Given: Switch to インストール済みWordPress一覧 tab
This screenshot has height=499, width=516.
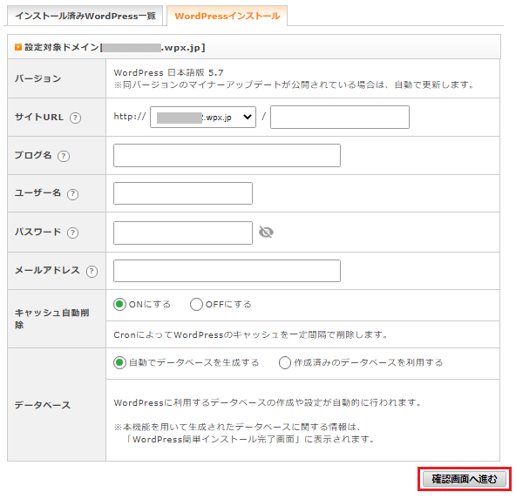Looking at the screenshot, I should (x=85, y=16).
